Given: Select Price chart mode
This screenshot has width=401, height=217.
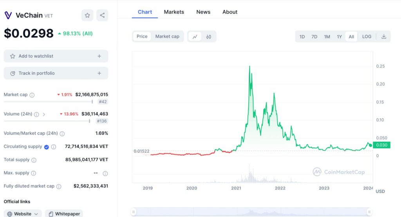Looking at the screenshot, I should point(142,36).
